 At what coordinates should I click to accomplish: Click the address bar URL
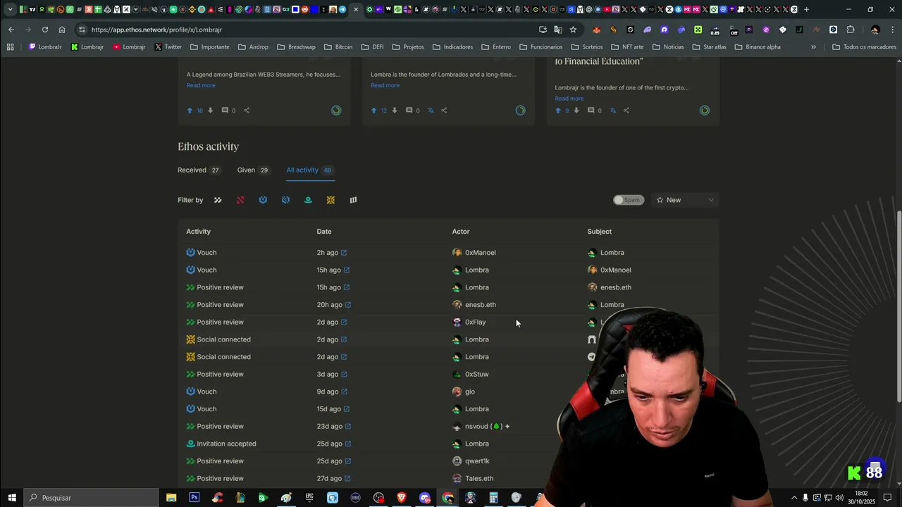click(x=156, y=30)
